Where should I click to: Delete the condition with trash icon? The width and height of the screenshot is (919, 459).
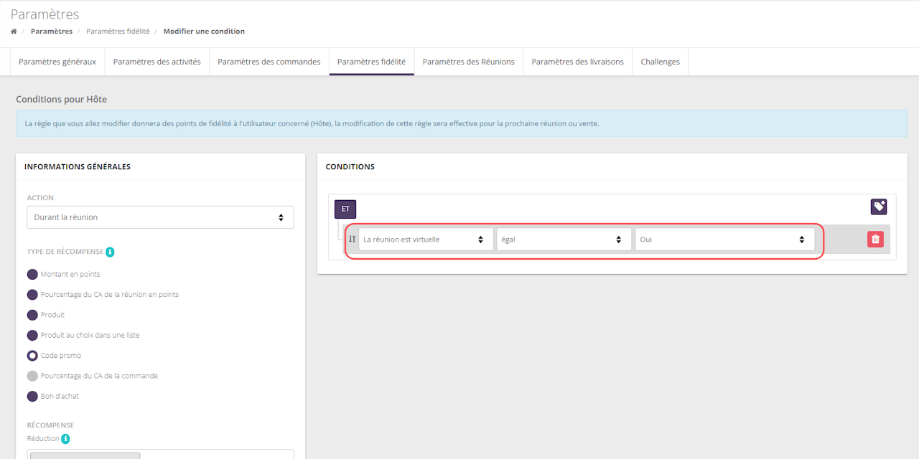click(x=875, y=240)
